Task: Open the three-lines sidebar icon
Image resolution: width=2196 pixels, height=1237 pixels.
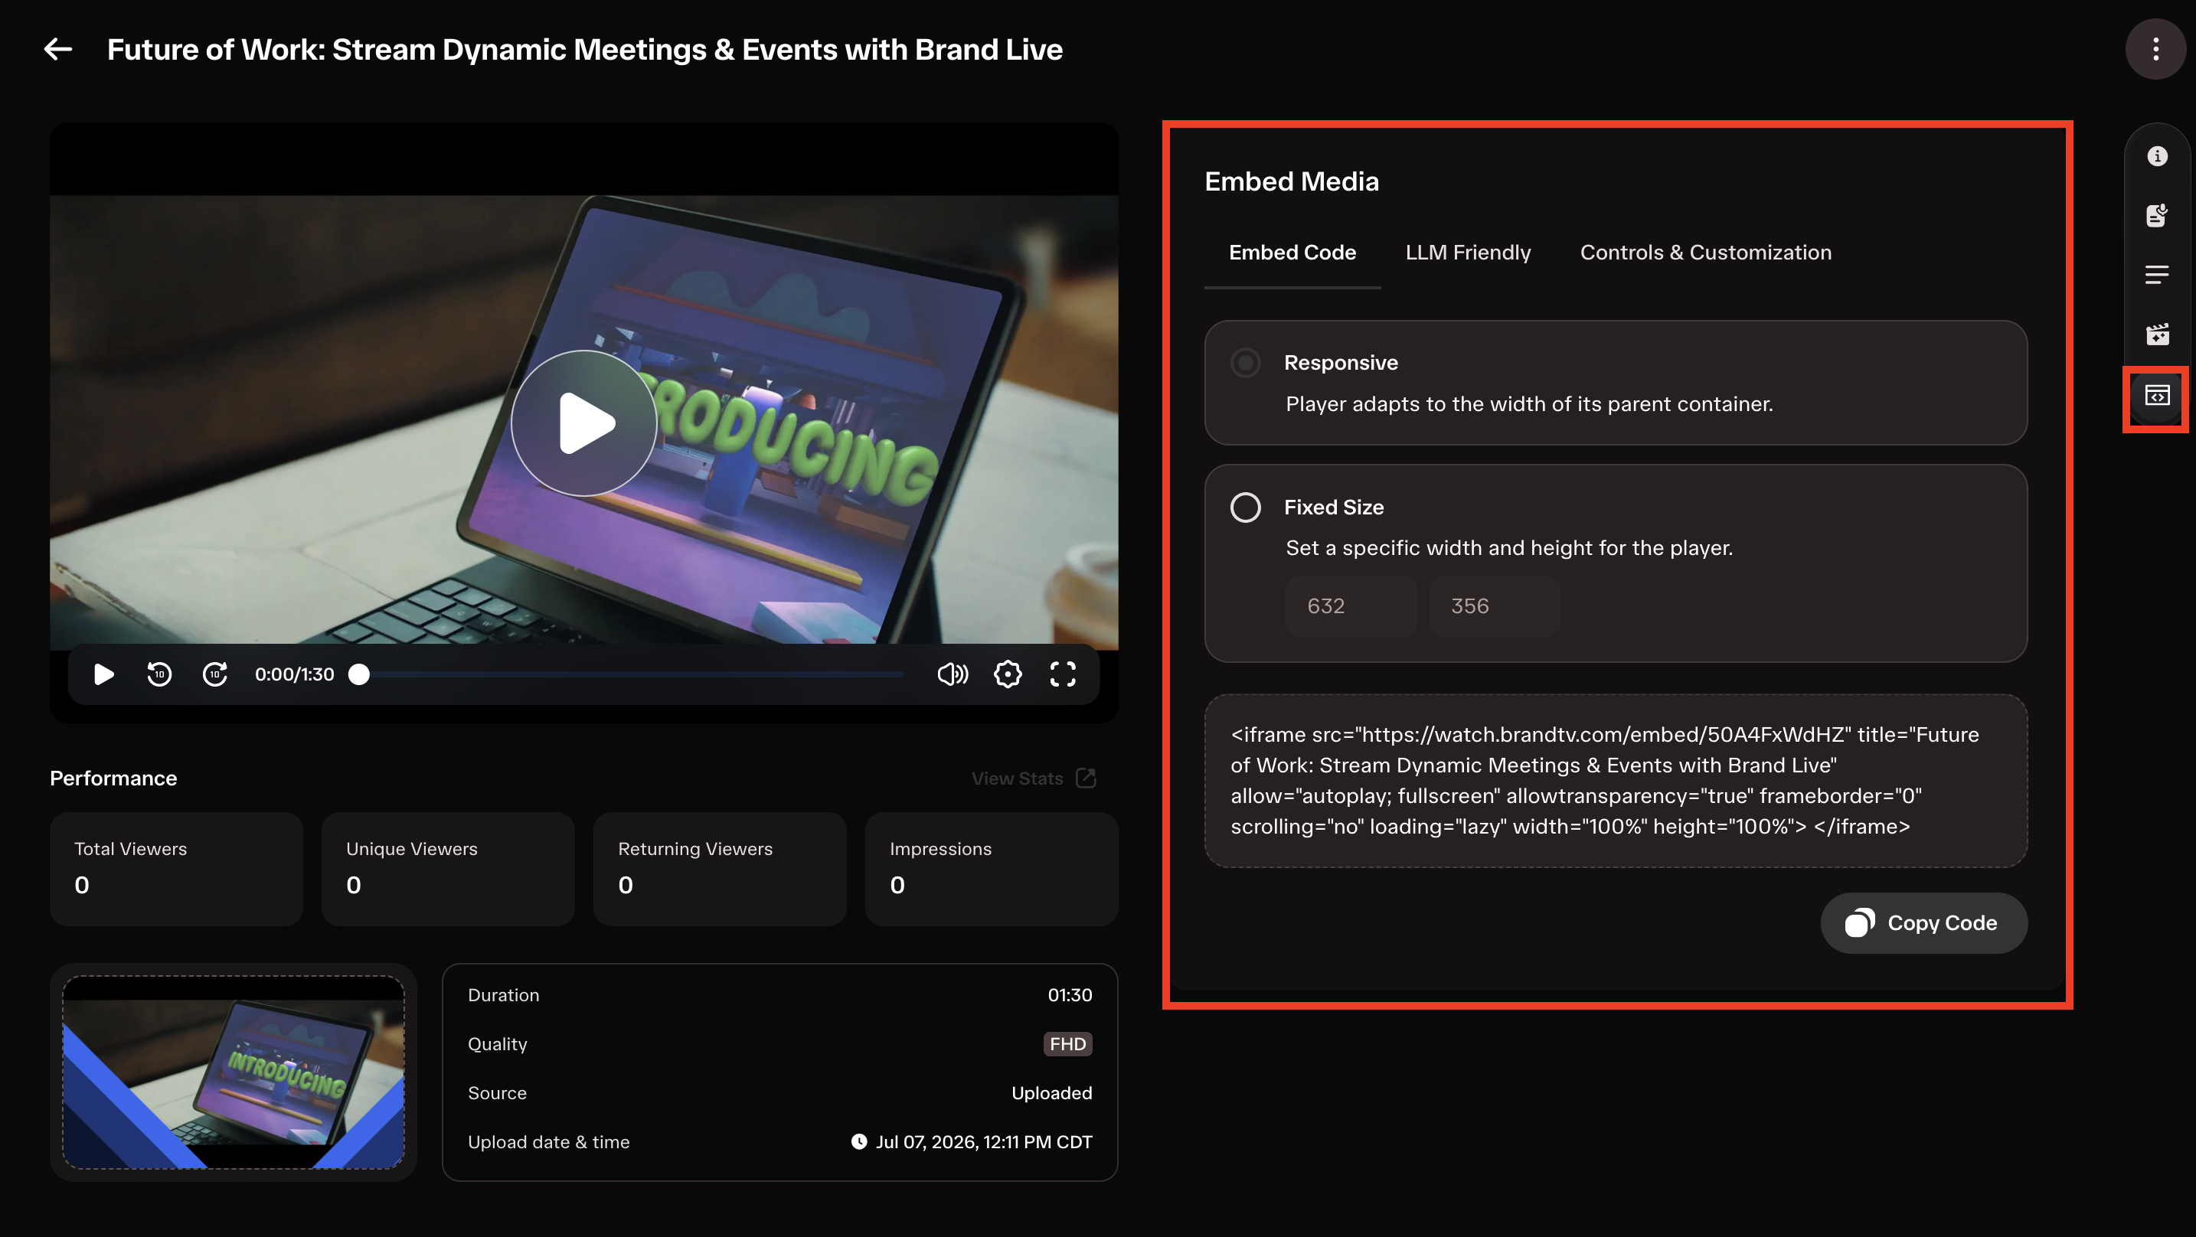Action: (2157, 275)
